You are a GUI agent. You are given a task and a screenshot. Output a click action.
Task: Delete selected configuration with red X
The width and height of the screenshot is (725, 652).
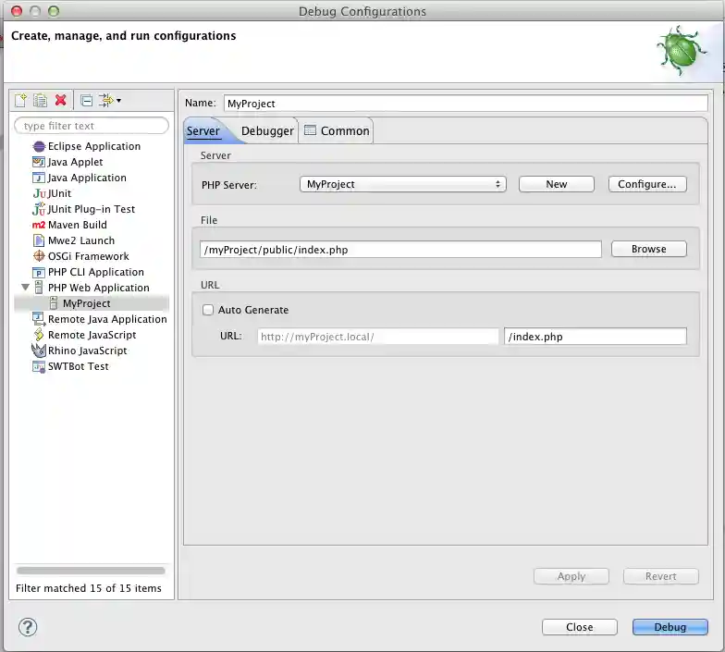[x=61, y=101]
